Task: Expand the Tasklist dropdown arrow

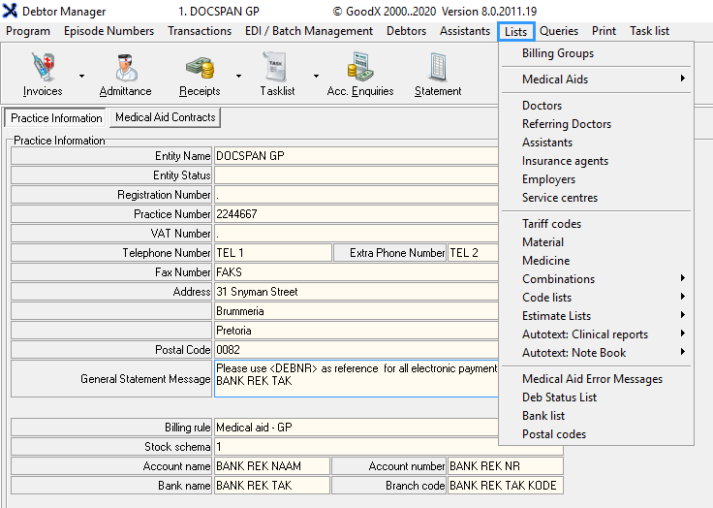Action: point(316,75)
